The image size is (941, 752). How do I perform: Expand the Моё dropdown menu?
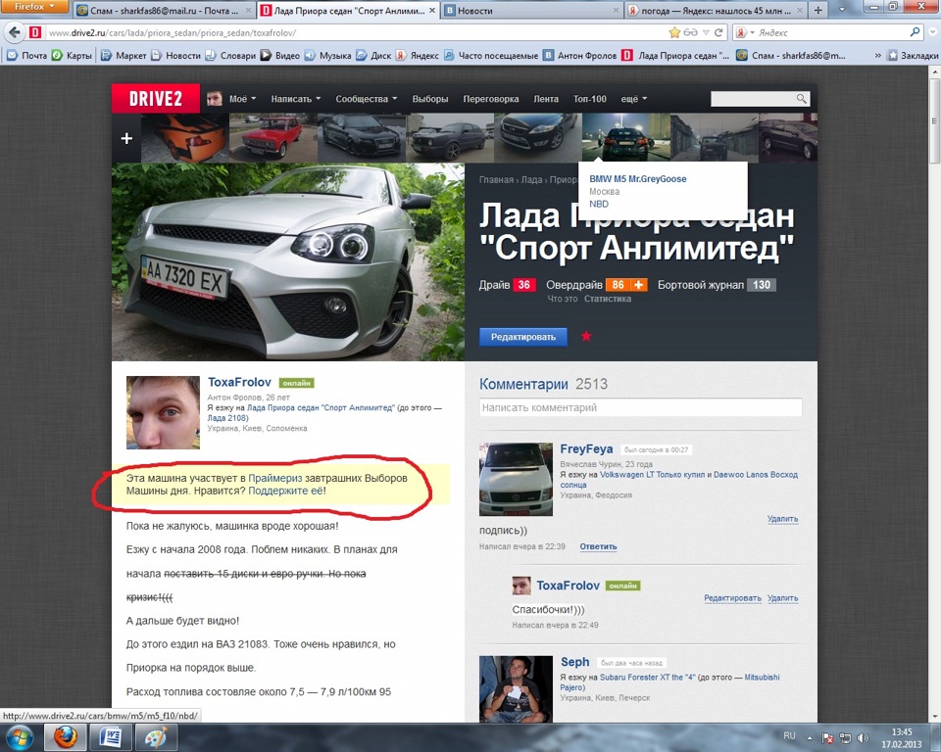click(x=242, y=99)
